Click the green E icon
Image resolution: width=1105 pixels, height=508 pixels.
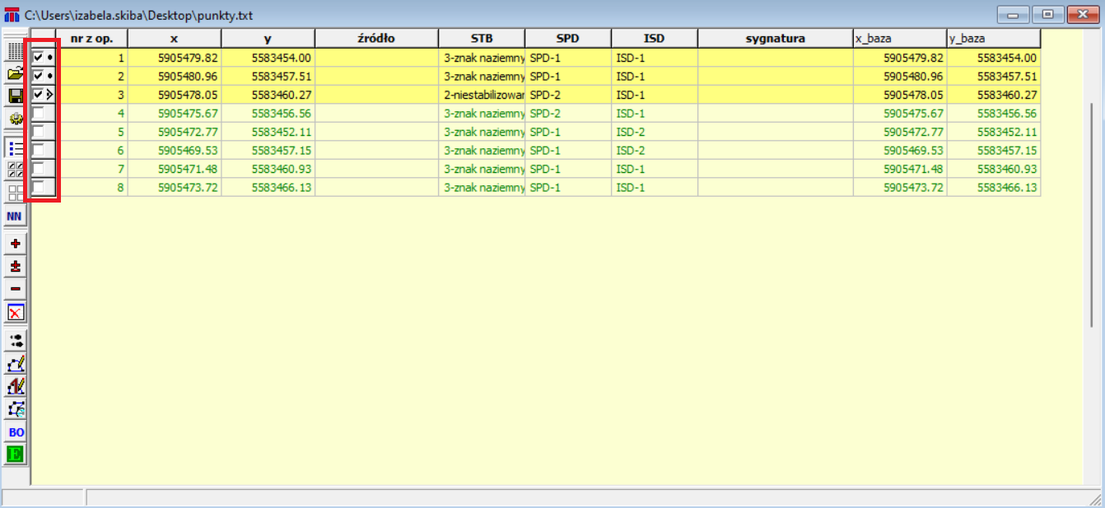pyautogui.click(x=15, y=454)
